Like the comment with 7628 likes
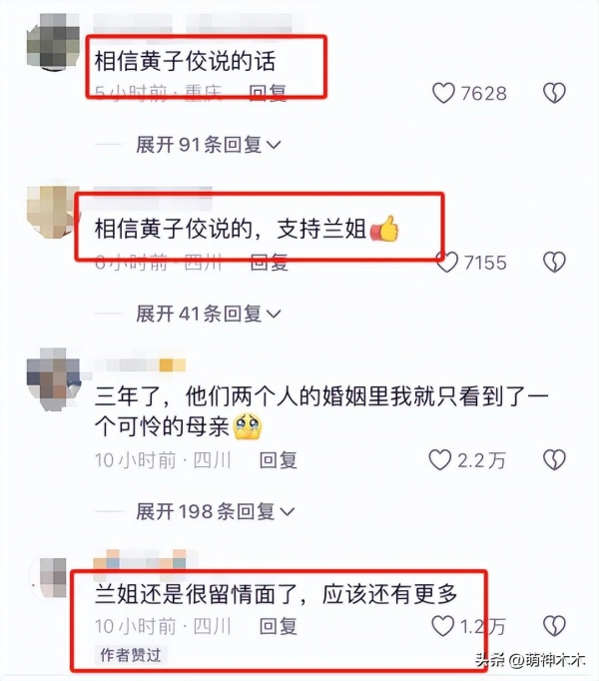The width and height of the screenshot is (599, 681). pyautogui.click(x=443, y=93)
